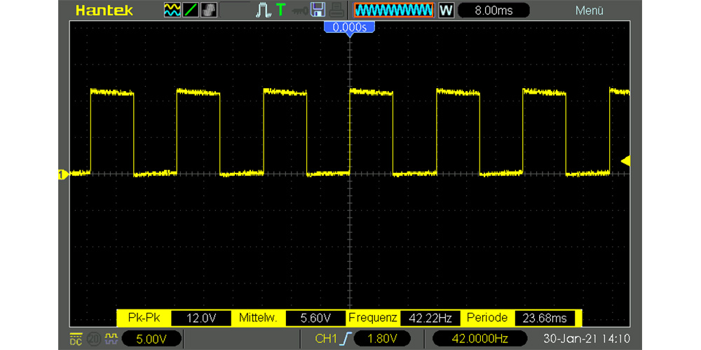Click the Hantek brand logo

(x=104, y=10)
